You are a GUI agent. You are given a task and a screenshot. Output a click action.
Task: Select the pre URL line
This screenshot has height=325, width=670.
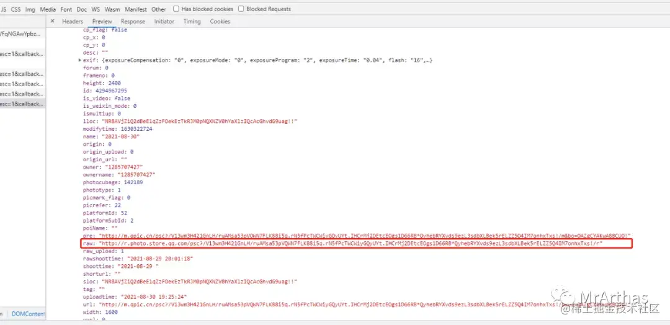pyautogui.click(x=357, y=236)
